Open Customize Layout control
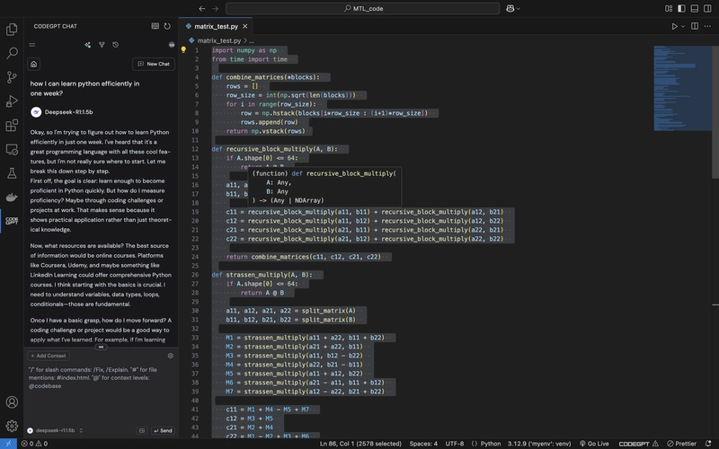Viewport: 719px width, 449px height. coord(669,8)
